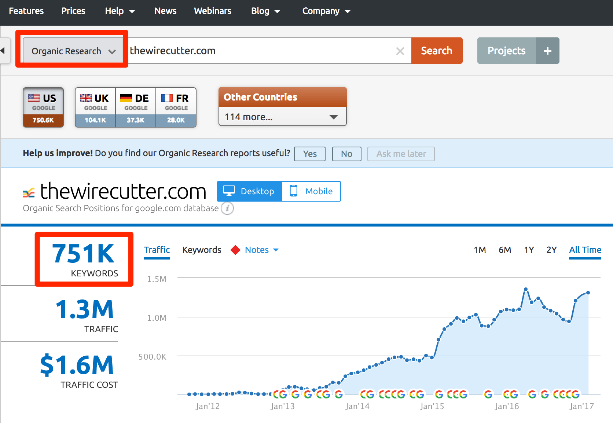613x423 pixels.
Task: Select the UK Google database flag
Action: [95, 107]
